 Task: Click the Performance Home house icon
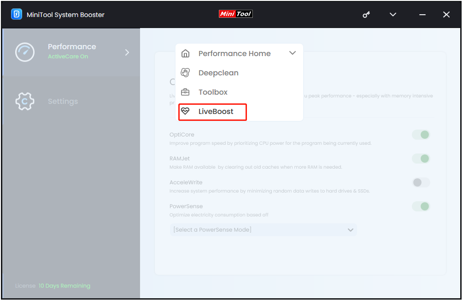[x=185, y=53]
